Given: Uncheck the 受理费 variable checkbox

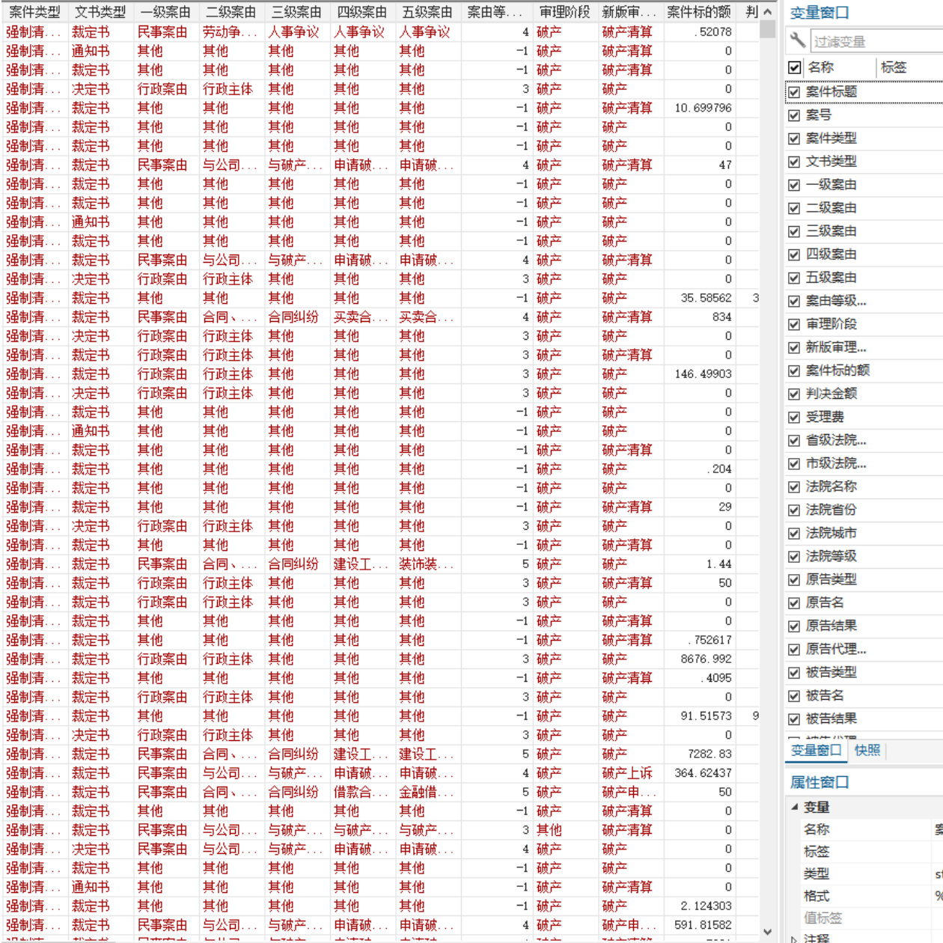Looking at the screenshot, I should (x=794, y=417).
